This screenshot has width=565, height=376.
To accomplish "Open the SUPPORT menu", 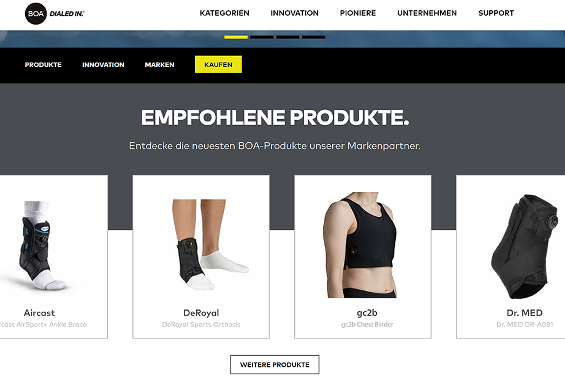I will click(x=496, y=13).
